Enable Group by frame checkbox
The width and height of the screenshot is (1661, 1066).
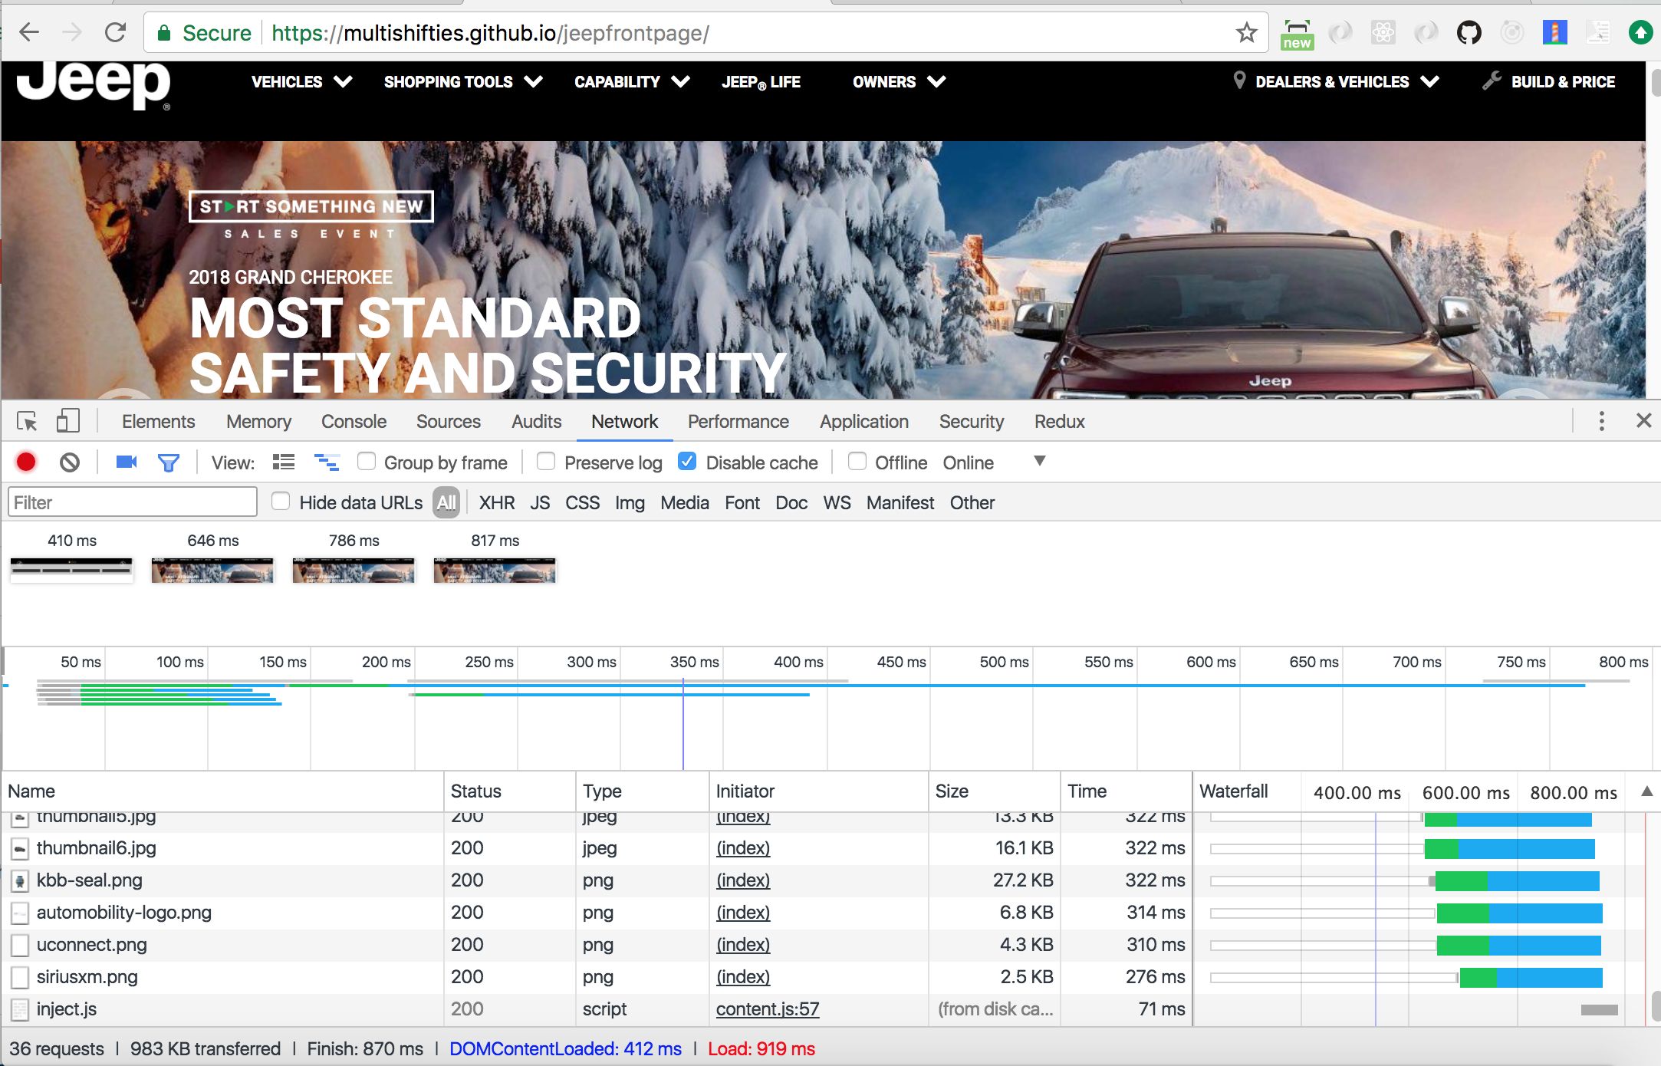click(367, 461)
